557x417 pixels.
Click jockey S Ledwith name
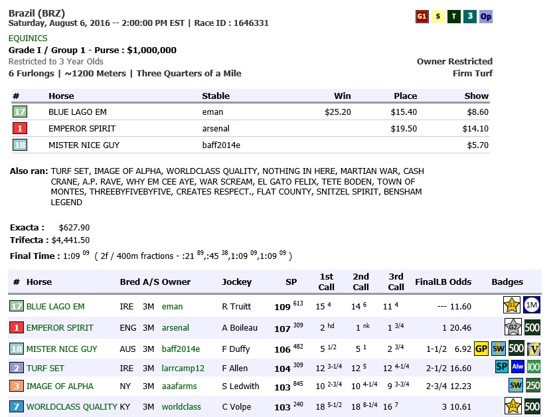coord(240,386)
